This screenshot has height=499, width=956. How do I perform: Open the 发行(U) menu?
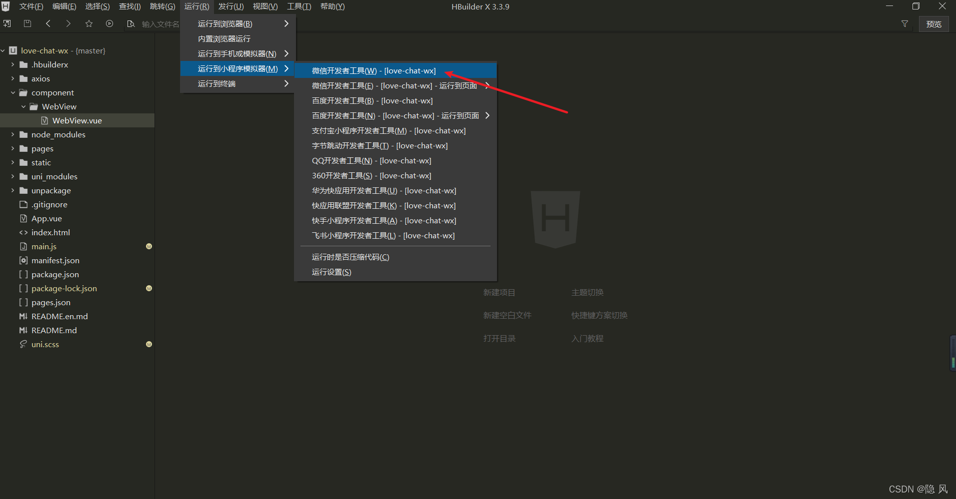point(231,6)
